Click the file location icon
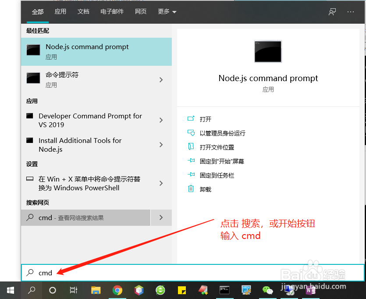This screenshot has height=299, width=366. pos(191,146)
